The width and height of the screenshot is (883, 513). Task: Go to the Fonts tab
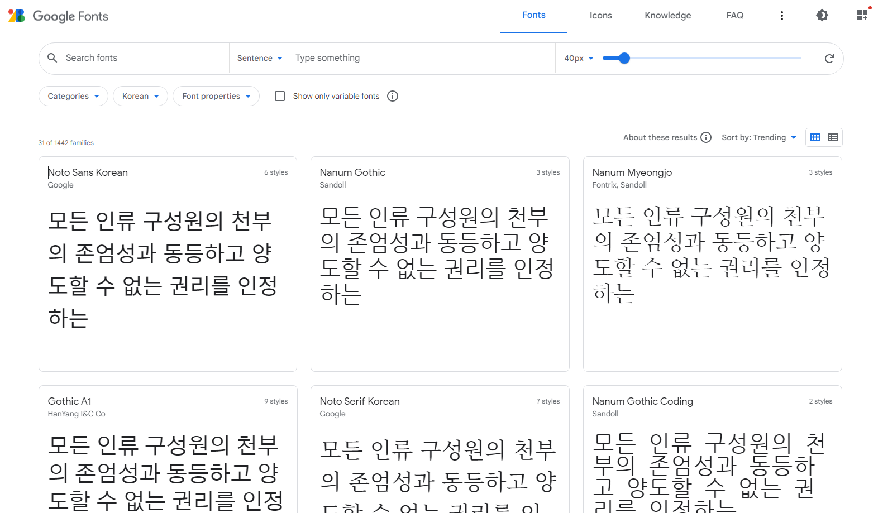pos(534,16)
